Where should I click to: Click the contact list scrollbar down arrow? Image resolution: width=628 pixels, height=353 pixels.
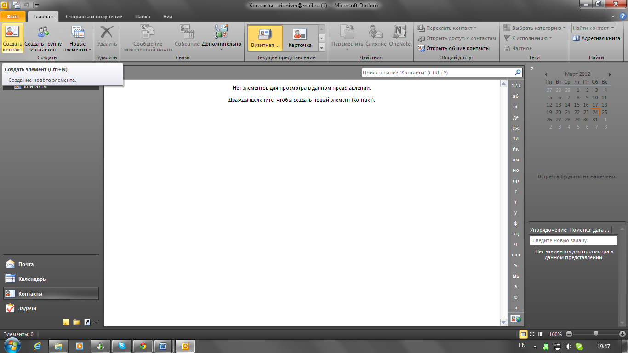point(504,322)
